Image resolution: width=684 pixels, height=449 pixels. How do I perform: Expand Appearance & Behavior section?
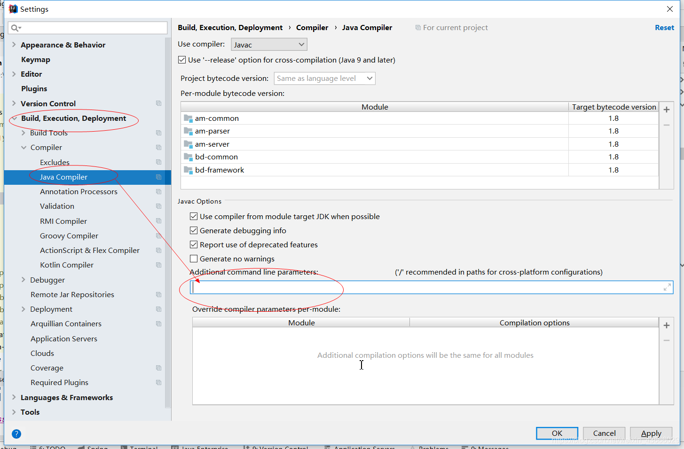(x=14, y=45)
